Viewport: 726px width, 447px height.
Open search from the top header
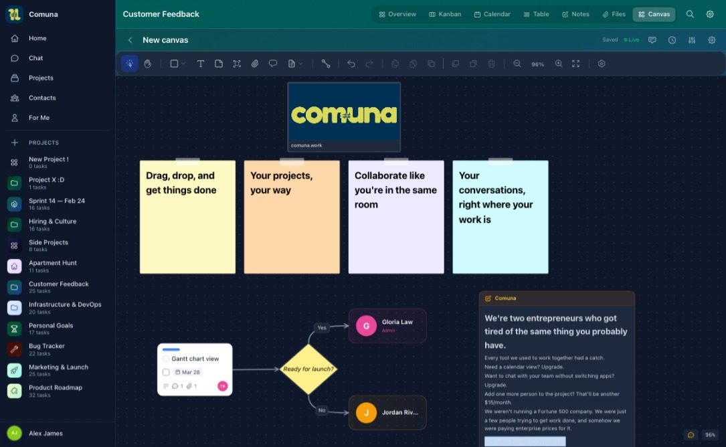pos(690,14)
